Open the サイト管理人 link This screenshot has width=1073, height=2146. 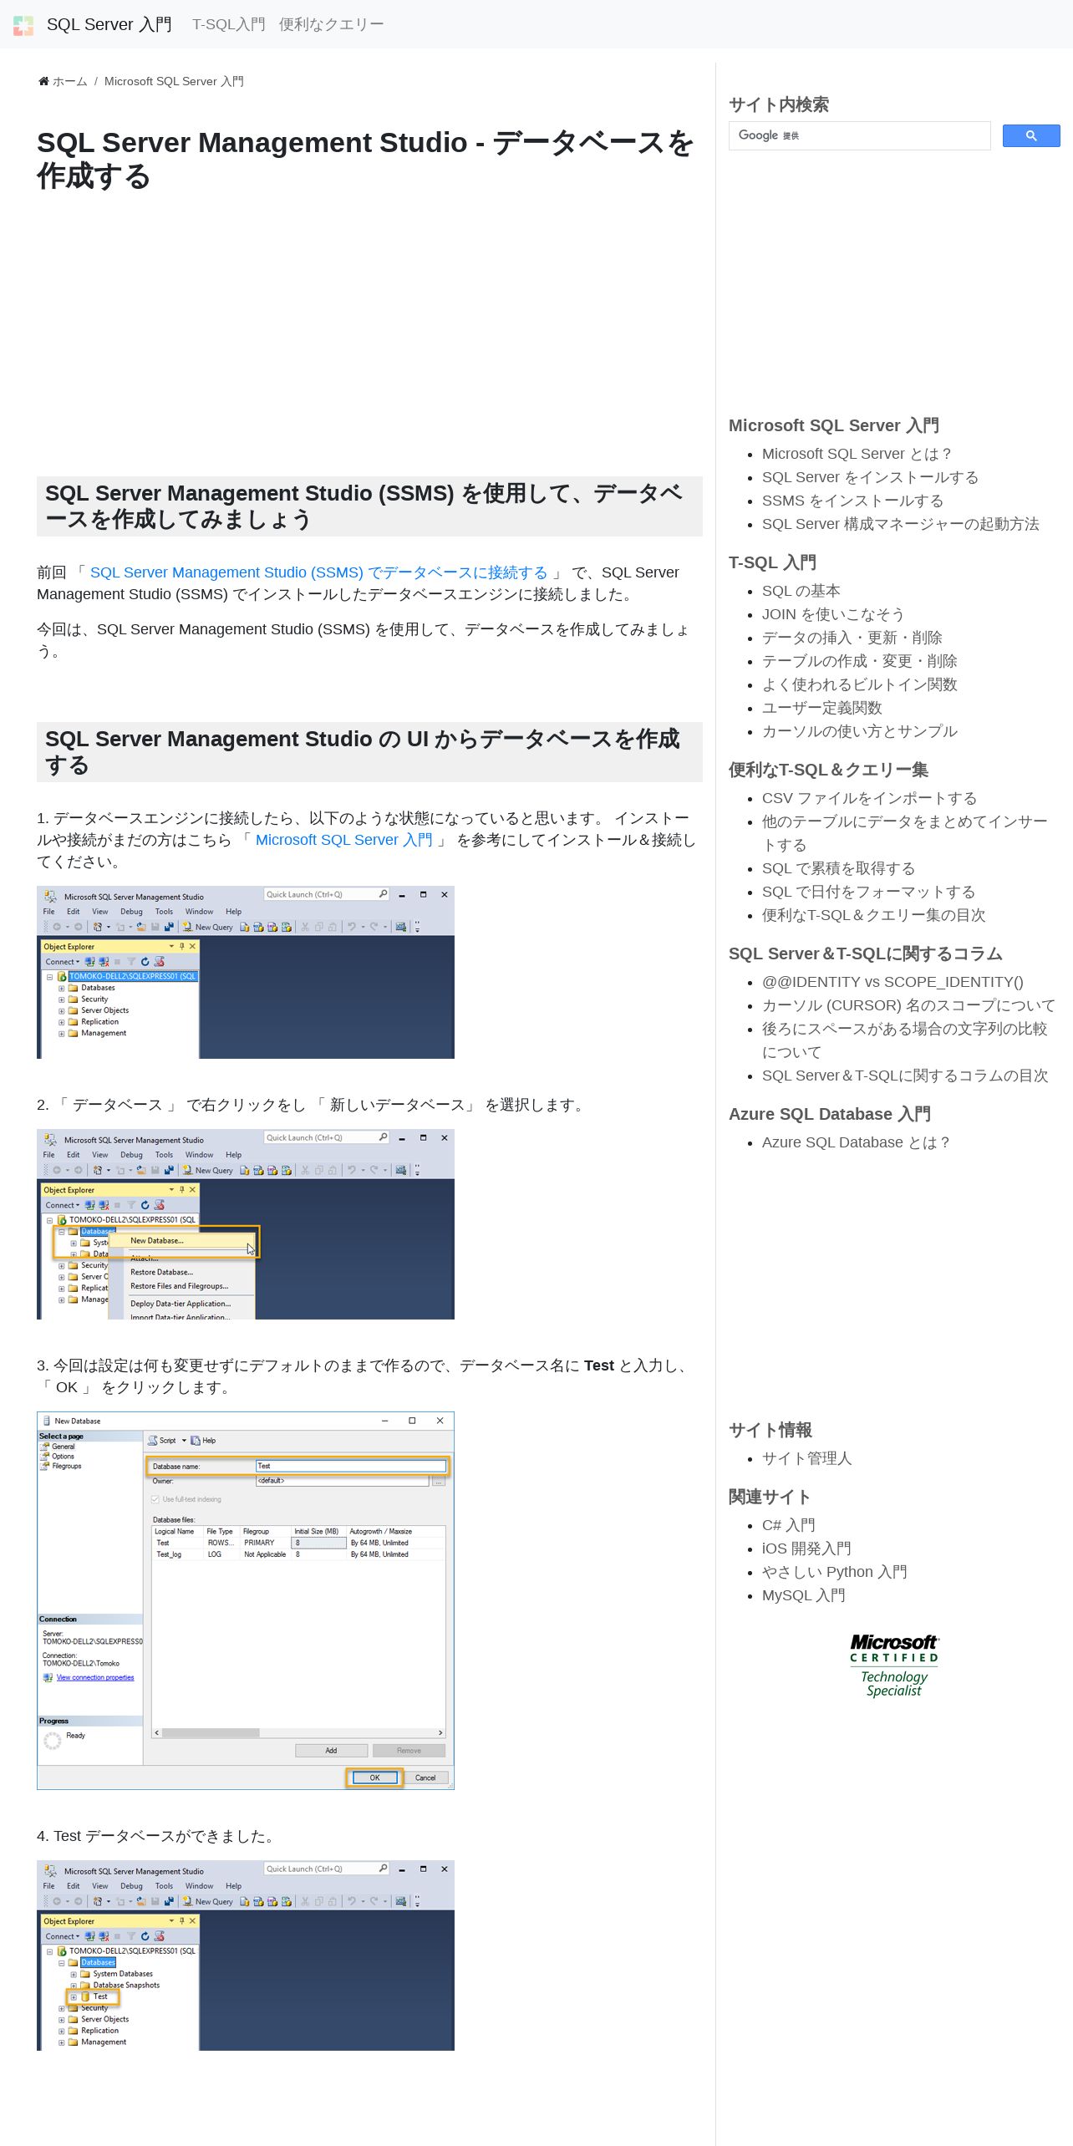[x=807, y=1458]
